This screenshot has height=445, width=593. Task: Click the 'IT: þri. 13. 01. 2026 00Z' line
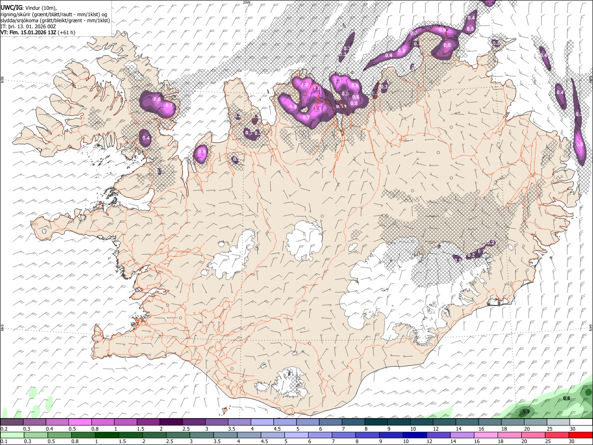coord(28,26)
